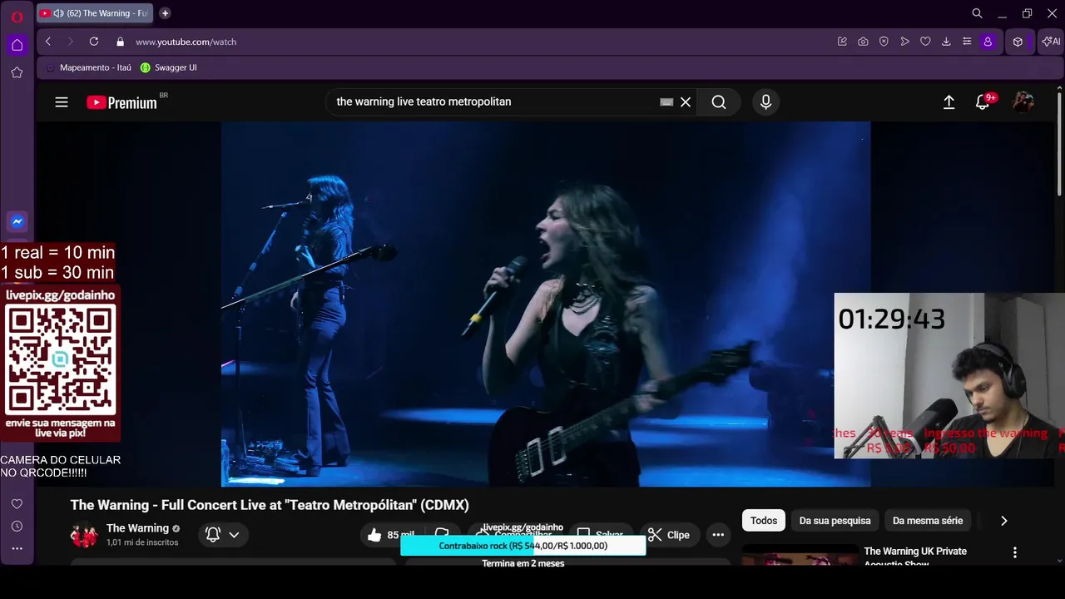The image size is (1065, 599).
Task: Open options for UK Private Acoustic Show
Action: pyautogui.click(x=1014, y=552)
